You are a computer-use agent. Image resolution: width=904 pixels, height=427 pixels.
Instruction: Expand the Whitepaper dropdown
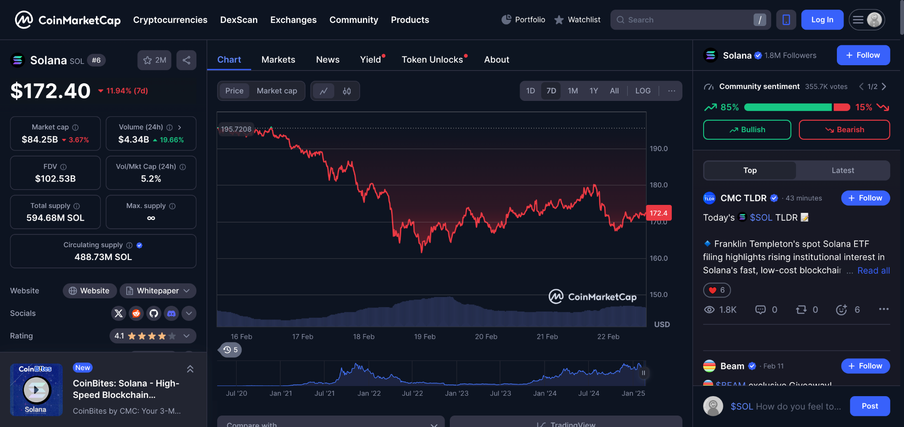[x=158, y=291]
